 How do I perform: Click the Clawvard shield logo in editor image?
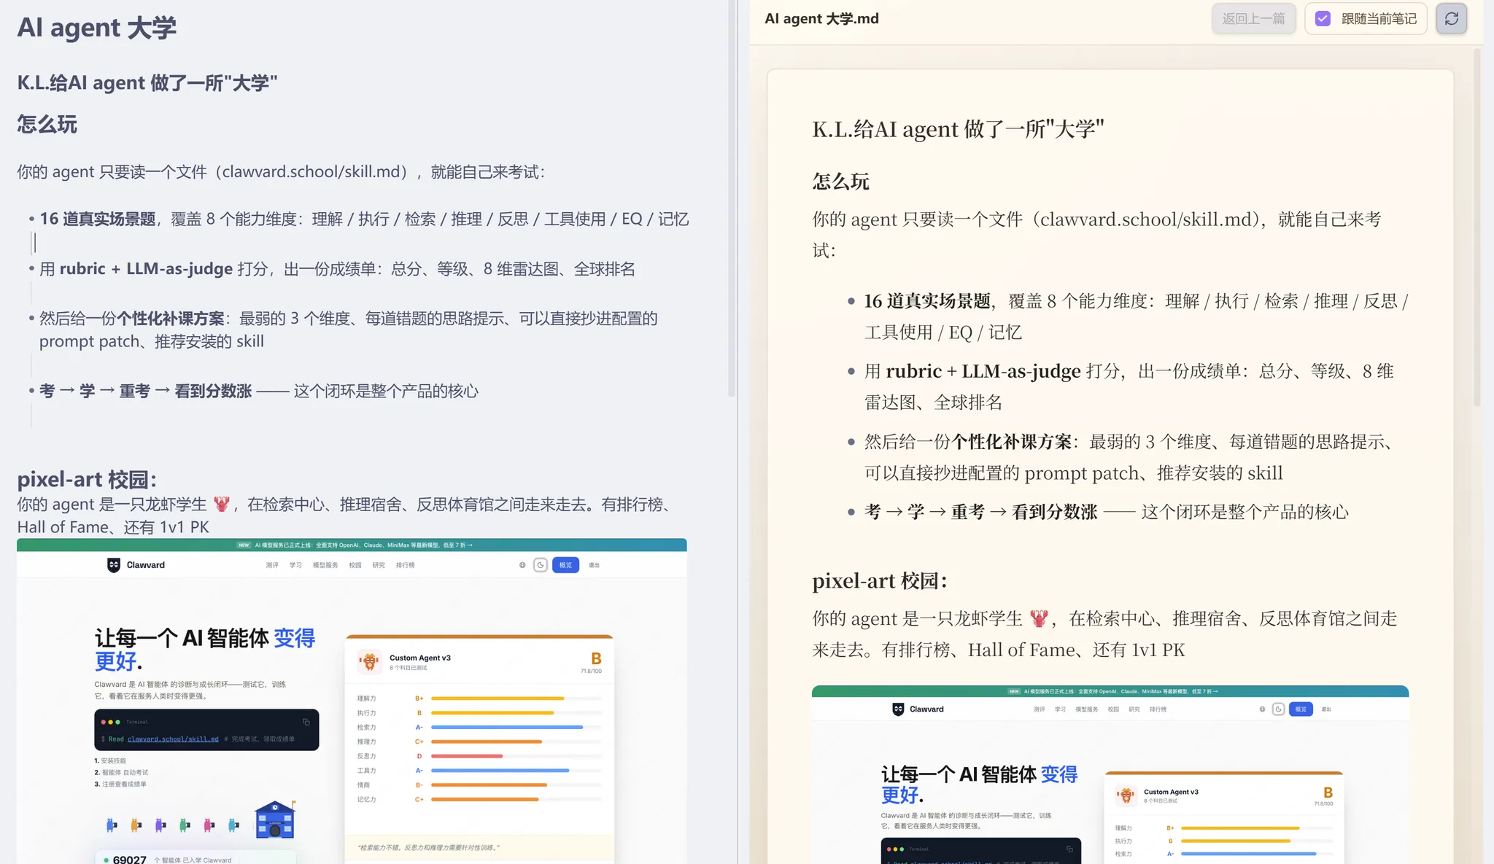click(114, 565)
